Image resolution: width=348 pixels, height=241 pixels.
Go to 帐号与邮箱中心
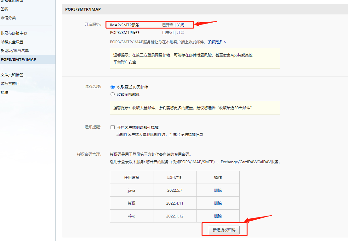point(14,33)
